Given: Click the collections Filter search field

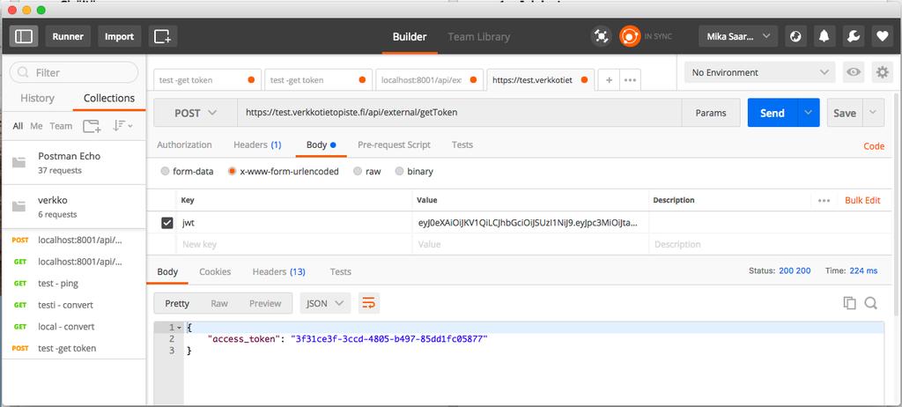Looking at the screenshot, I should (74, 72).
